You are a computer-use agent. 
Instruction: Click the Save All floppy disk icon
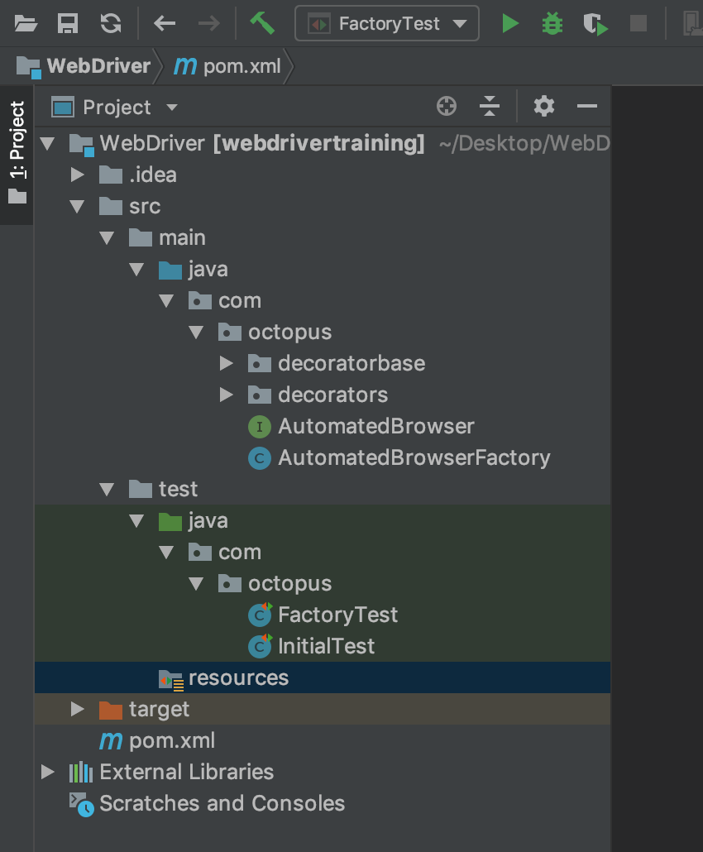(68, 23)
